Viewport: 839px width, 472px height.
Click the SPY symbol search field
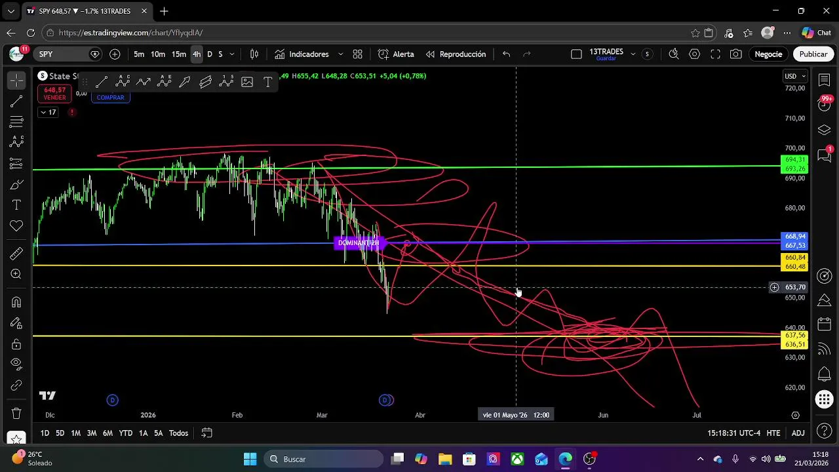pos(69,54)
